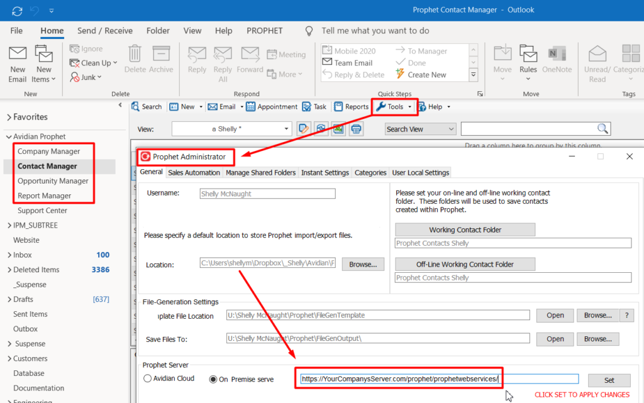Open the File menu tab
Image resolution: width=644 pixels, height=403 pixels.
point(16,31)
